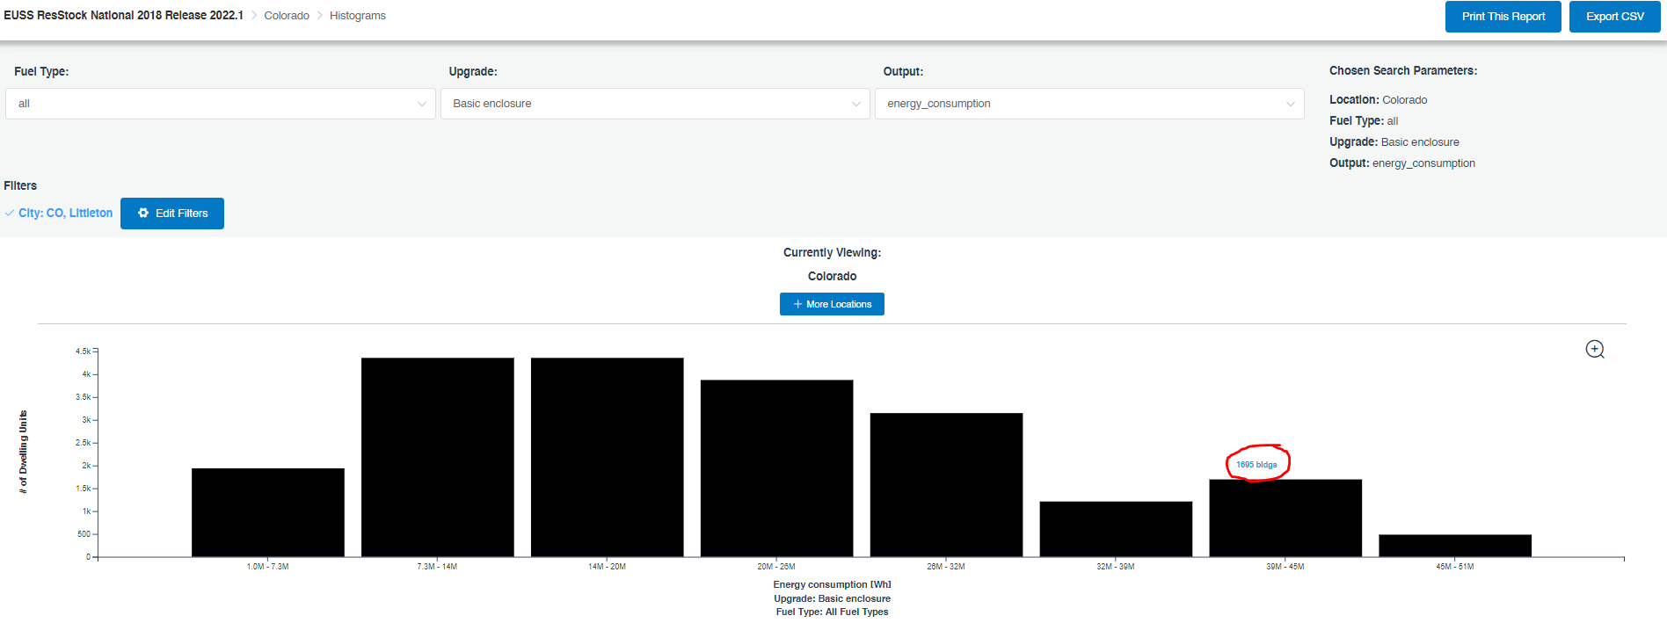Image resolution: width=1667 pixels, height=623 pixels.
Task: Click the 26M - 32M histogram bar
Action: [x=946, y=484]
